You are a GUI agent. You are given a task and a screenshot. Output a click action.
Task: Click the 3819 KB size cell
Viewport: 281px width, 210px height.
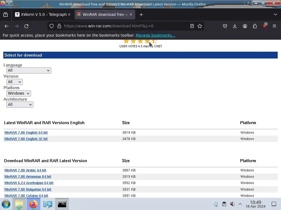(129, 133)
